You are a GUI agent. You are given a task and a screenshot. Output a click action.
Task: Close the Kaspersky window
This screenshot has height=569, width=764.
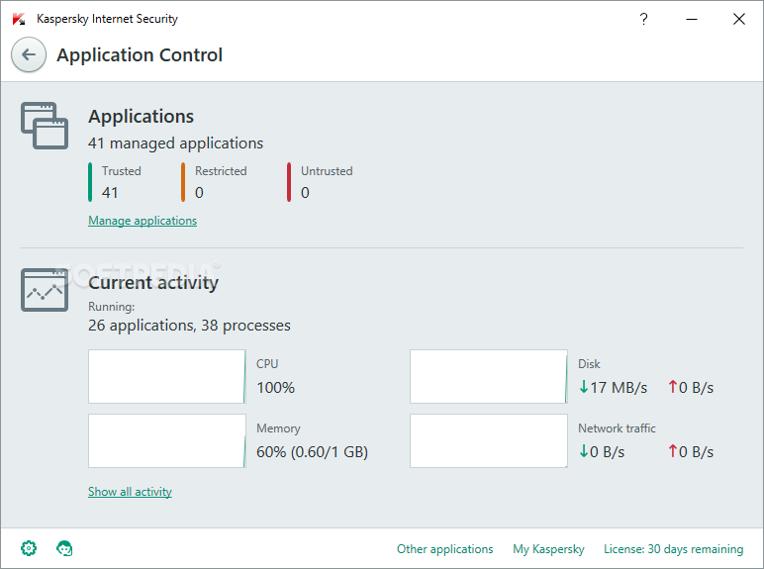pos(739,19)
